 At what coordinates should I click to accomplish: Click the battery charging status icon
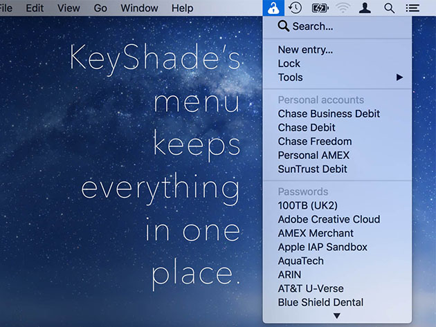click(x=320, y=8)
